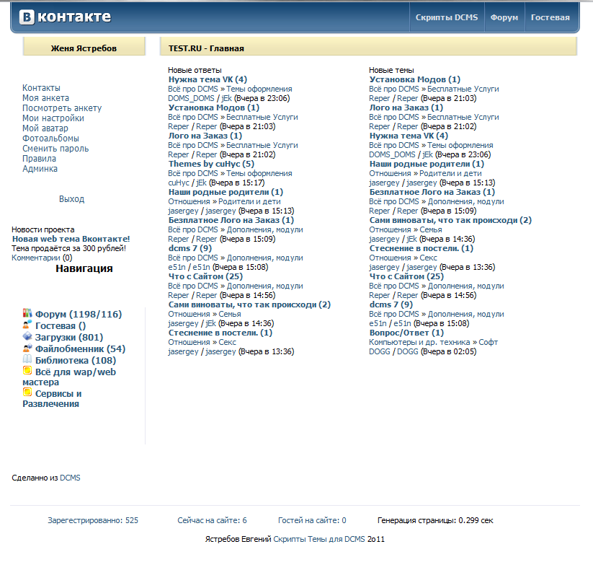Open footer DCMS link after Сделанно из
Screen dimensions: 593x570
(70, 478)
